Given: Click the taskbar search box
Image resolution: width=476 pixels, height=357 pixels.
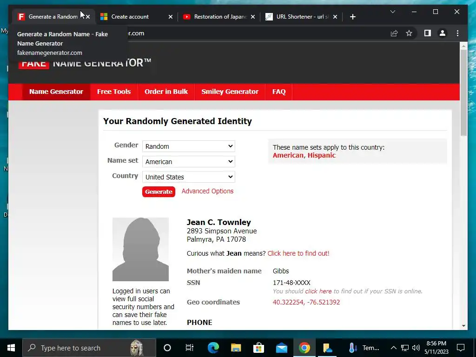Looking at the screenshot, I should (89, 348).
